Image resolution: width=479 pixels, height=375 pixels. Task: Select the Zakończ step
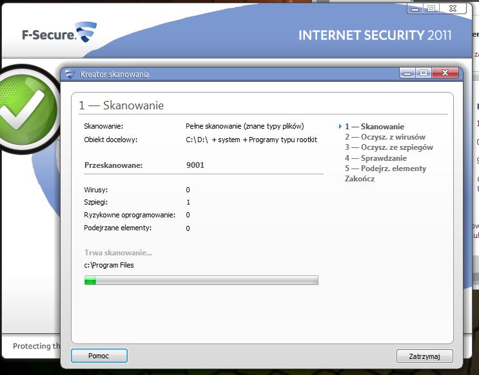click(360, 179)
